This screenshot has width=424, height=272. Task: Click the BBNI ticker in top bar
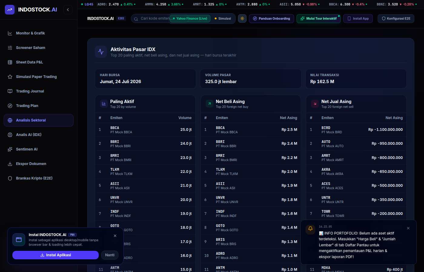[x=396, y=4]
